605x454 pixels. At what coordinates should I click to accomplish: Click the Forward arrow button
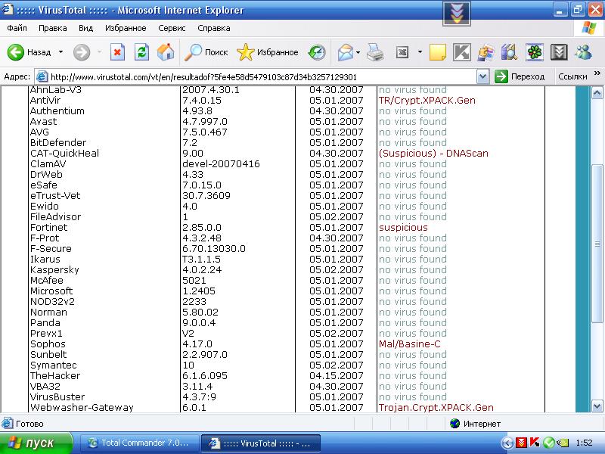point(82,52)
